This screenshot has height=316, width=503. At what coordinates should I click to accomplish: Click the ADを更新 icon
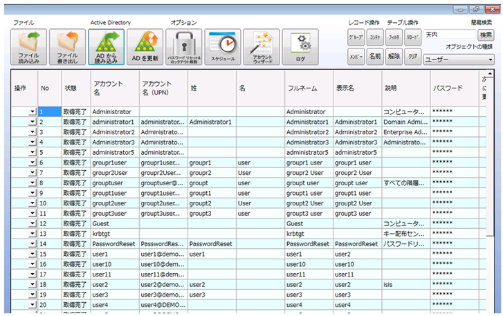coord(145,47)
